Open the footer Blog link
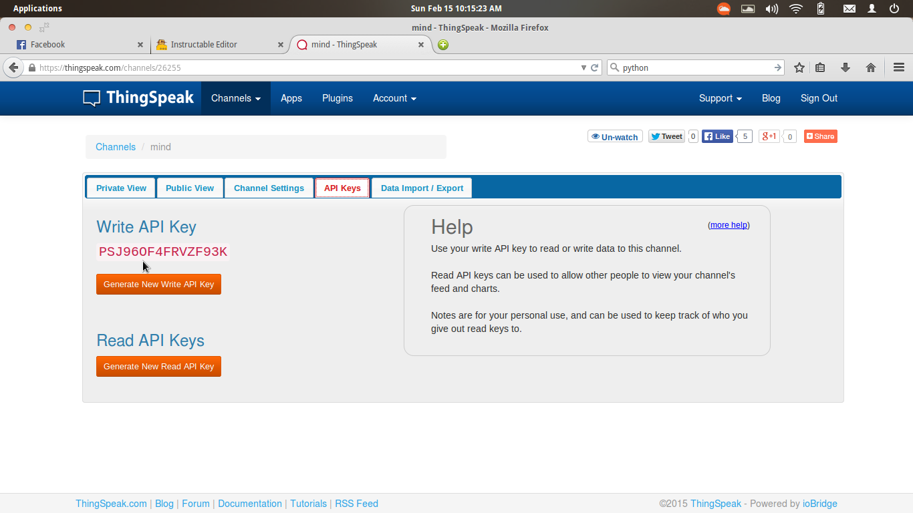 164,504
